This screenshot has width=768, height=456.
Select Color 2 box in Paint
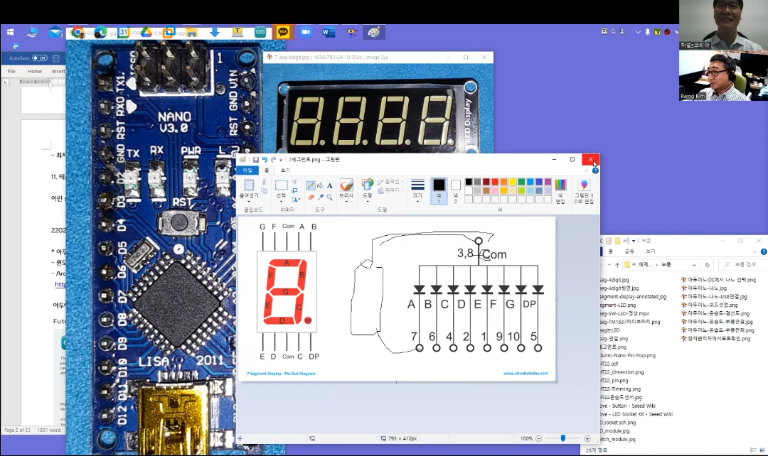456,191
